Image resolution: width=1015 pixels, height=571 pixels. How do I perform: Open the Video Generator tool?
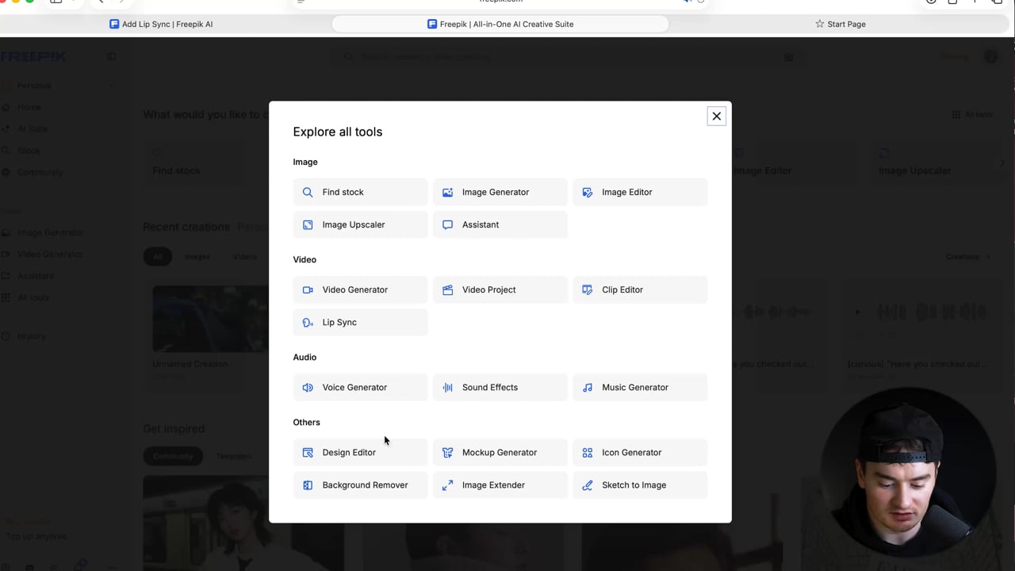360,289
